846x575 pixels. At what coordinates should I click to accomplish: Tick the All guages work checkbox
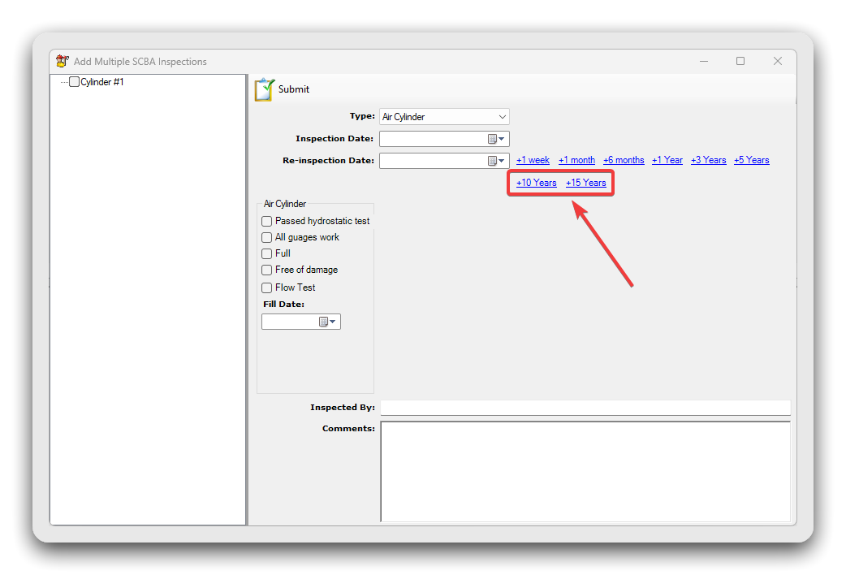click(266, 238)
